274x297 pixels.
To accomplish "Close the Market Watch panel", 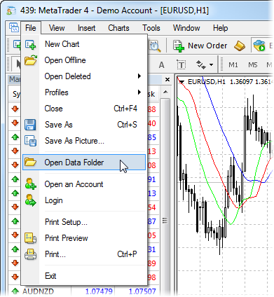I will (167, 80).
